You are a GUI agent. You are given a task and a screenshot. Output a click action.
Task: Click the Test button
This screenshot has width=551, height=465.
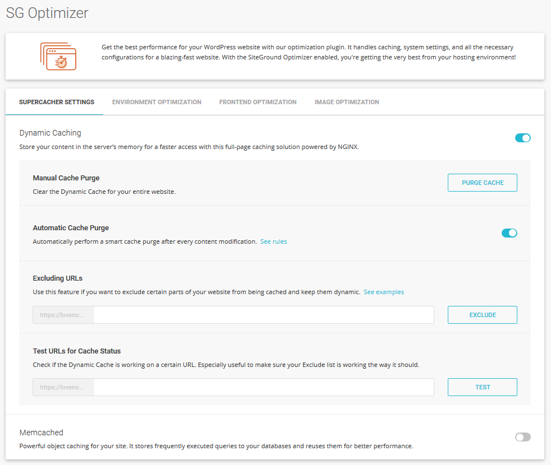pyautogui.click(x=482, y=387)
